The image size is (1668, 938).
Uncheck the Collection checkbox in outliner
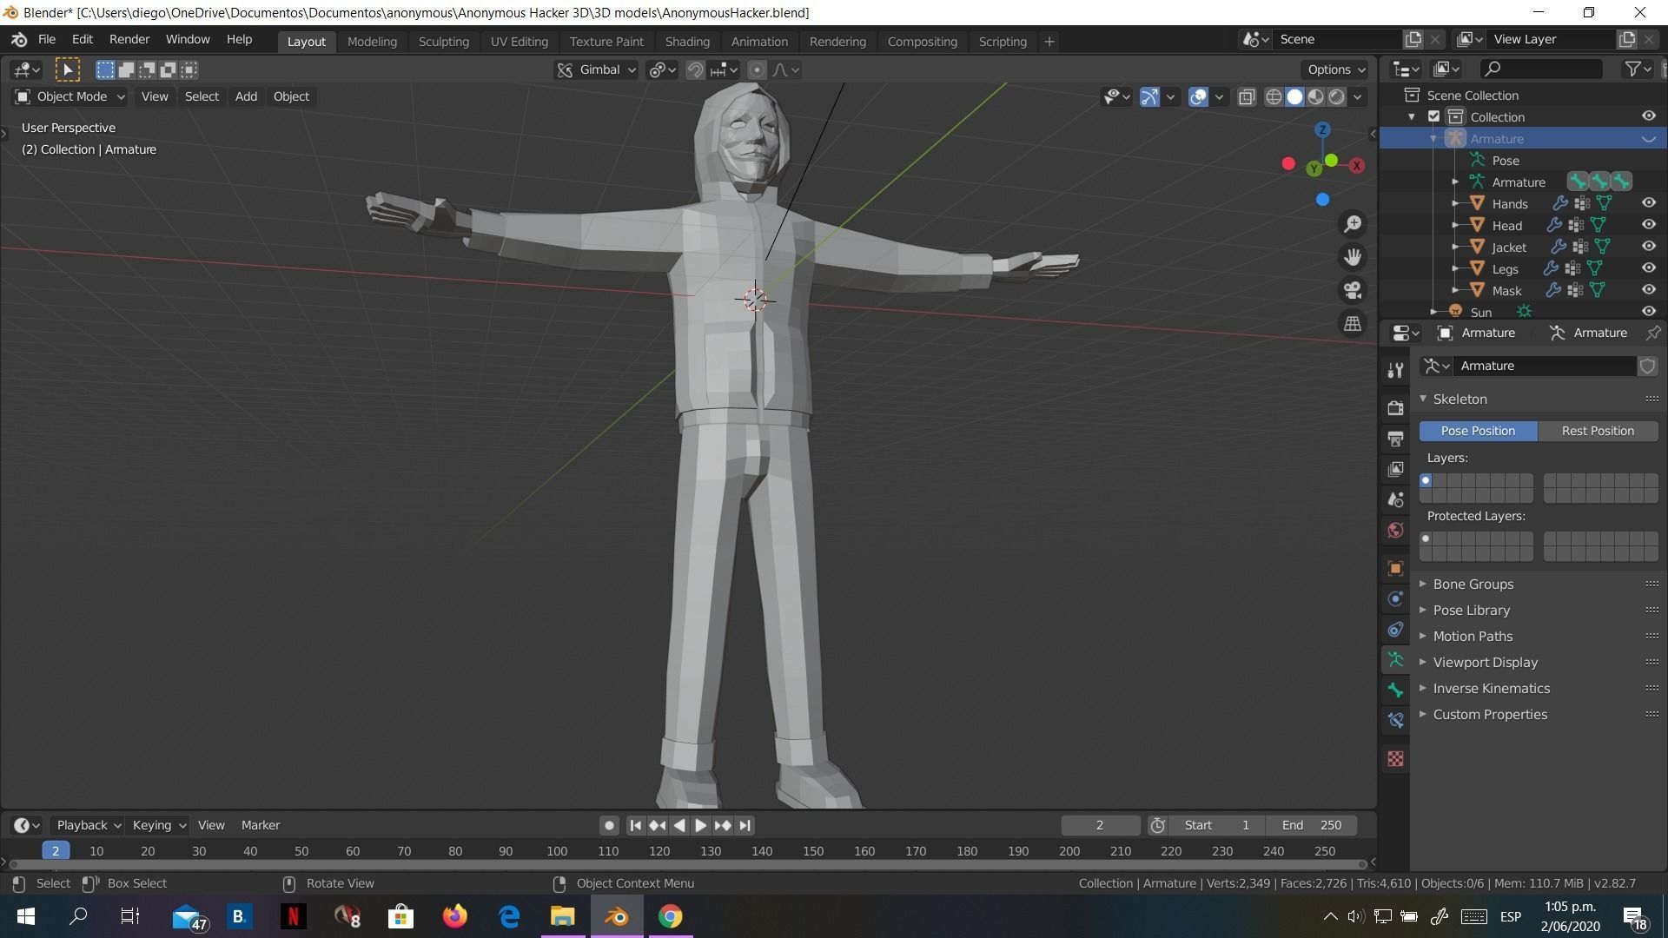click(1433, 116)
